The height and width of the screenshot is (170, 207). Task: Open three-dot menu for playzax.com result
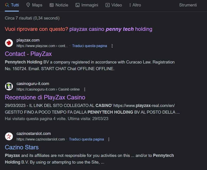[112, 46]
